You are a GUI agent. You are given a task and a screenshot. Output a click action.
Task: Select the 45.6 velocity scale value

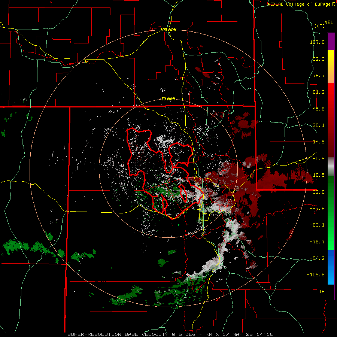[x=319, y=109]
